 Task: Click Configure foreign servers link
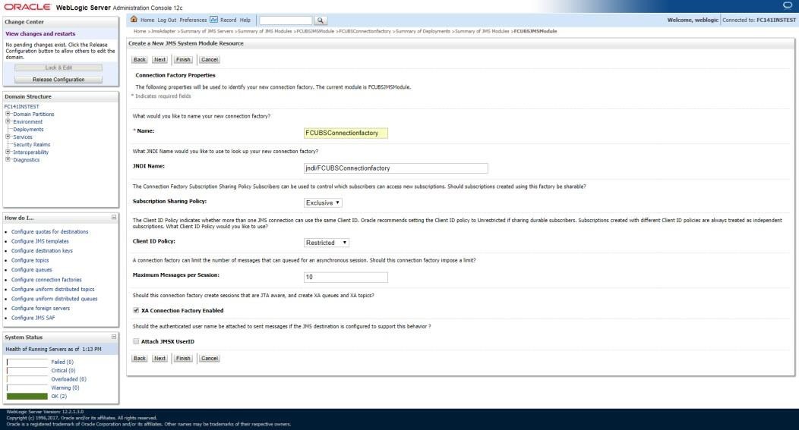coord(41,308)
